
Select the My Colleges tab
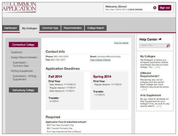(x=29, y=28)
